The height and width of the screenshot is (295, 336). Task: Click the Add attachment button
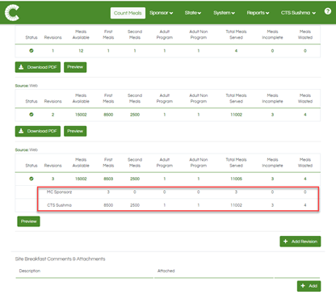pos(309,286)
